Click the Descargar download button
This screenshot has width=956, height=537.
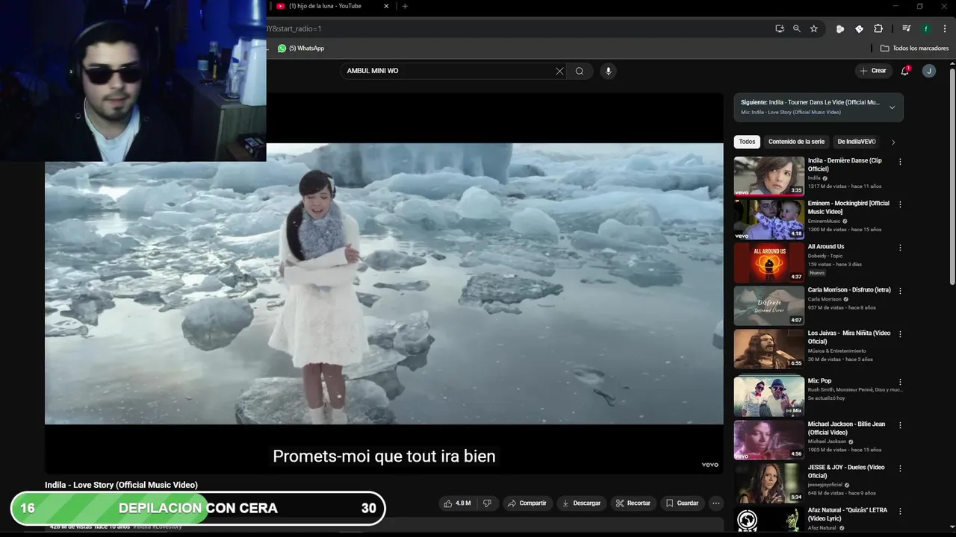tap(581, 503)
